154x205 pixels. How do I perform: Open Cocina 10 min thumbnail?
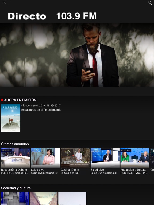click(x=75, y=158)
